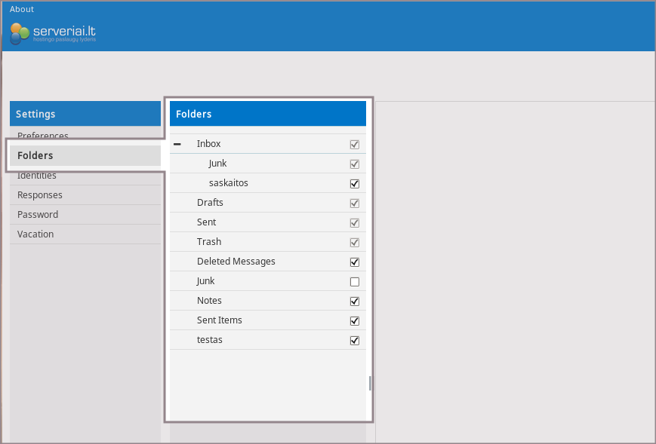The height and width of the screenshot is (444, 656).
Task: Enable subscription for the root Junk folder
Action: (354, 282)
